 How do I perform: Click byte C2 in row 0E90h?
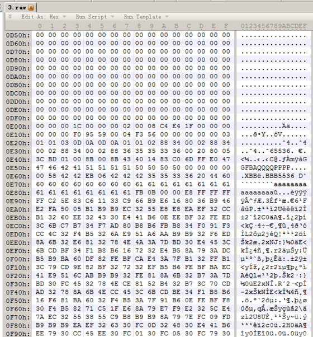pyautogui.click(x=52, y=201)
